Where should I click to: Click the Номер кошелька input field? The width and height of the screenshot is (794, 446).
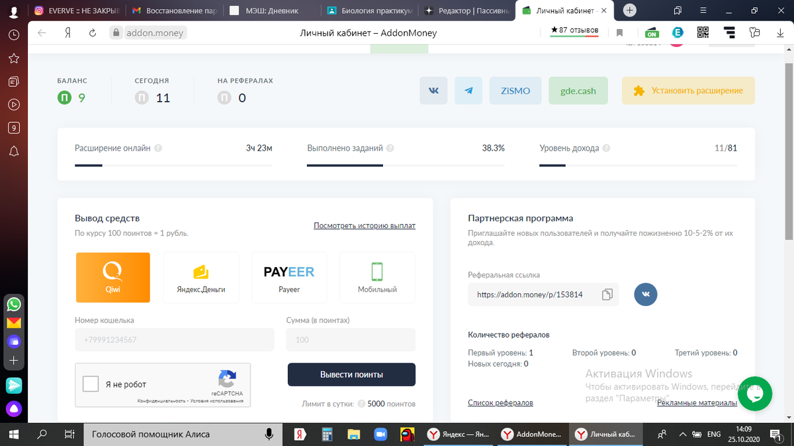175,340
